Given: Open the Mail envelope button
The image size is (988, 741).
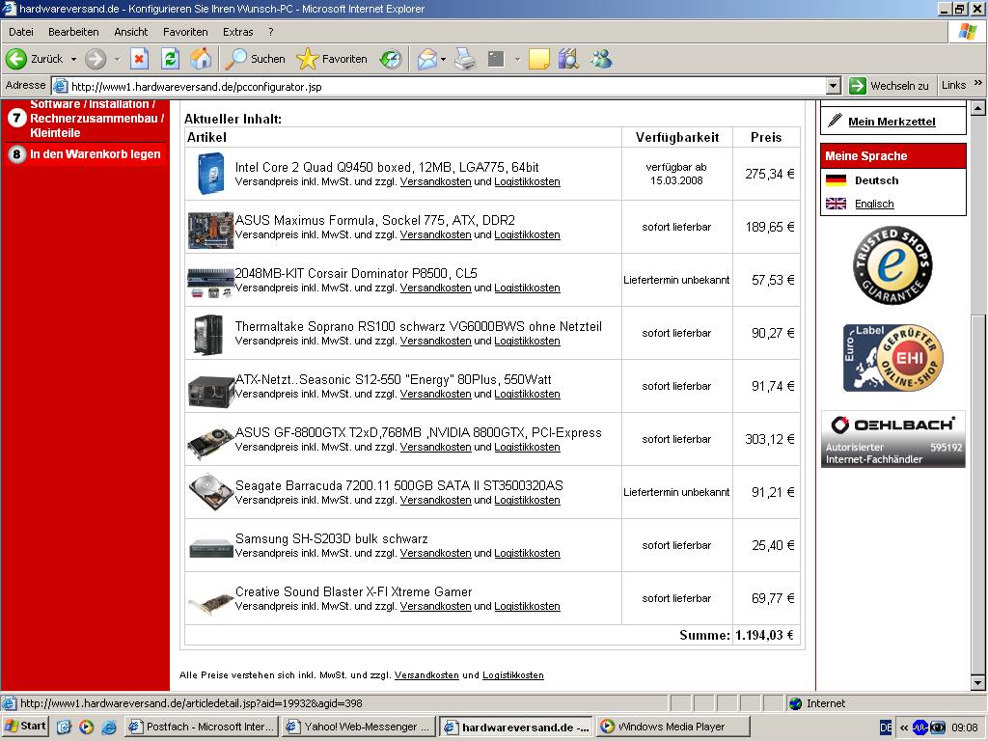Looking at the screenshot, I should (426, 59).
